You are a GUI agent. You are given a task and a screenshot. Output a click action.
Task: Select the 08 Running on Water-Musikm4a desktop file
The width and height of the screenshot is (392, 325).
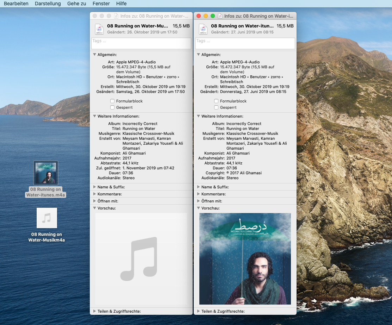[46, 218]
